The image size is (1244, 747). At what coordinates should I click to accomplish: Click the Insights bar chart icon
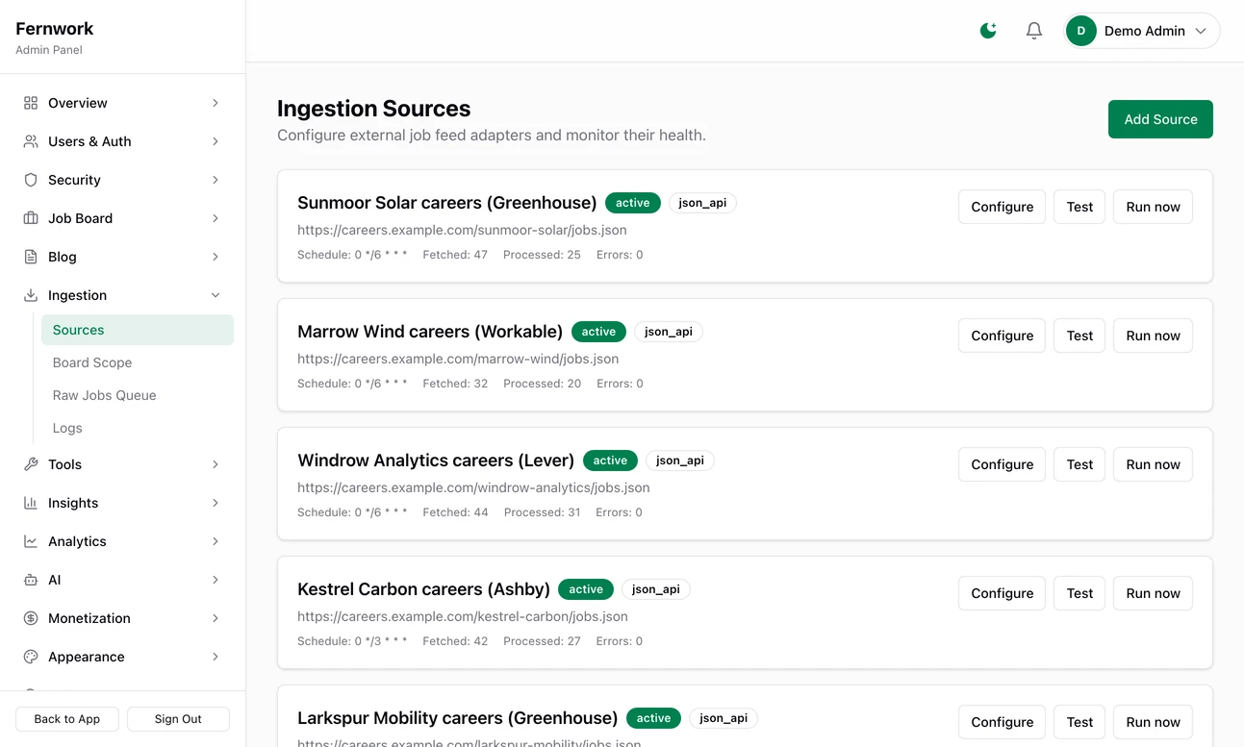coord(31,503)
